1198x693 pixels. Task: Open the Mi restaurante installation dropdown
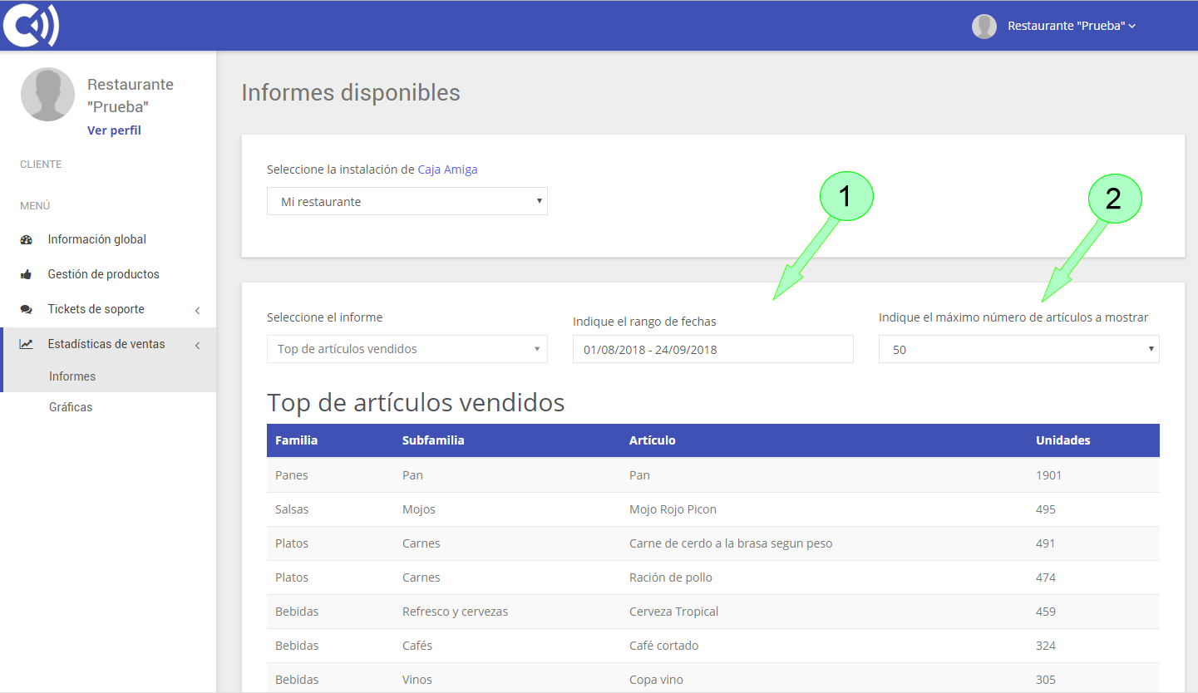tap(407, 201)
